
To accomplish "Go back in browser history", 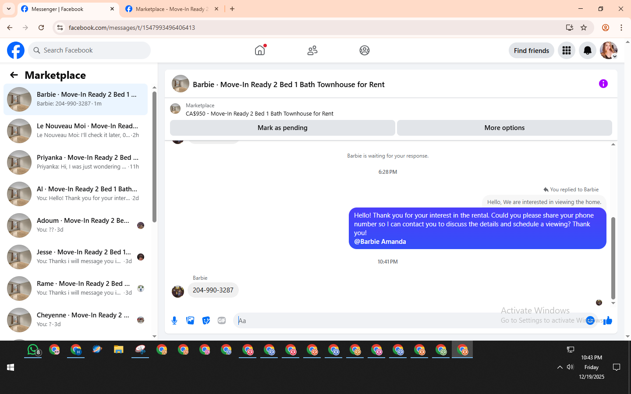I will [x=10, y=28].
